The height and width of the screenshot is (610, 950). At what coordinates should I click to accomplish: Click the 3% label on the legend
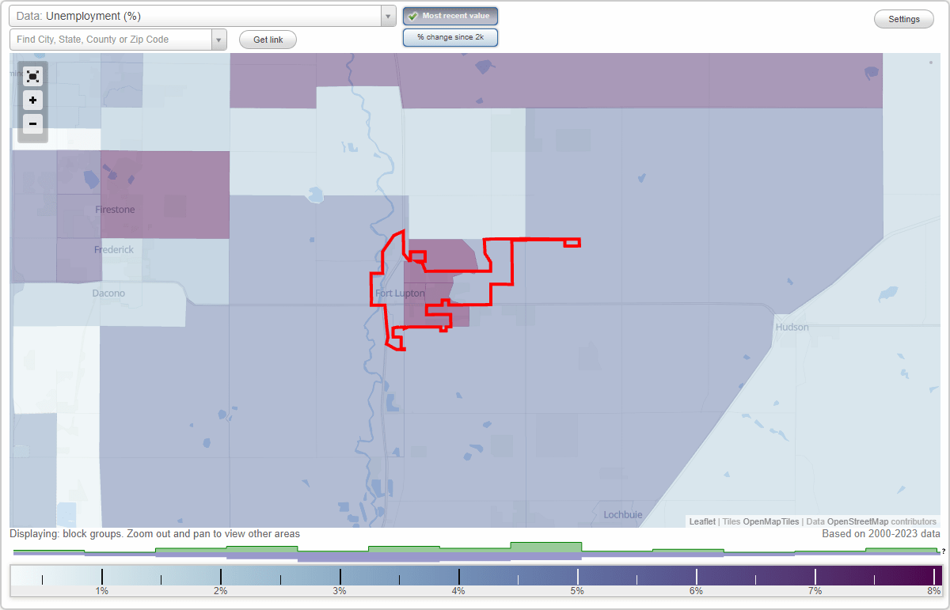click(340, 591)
